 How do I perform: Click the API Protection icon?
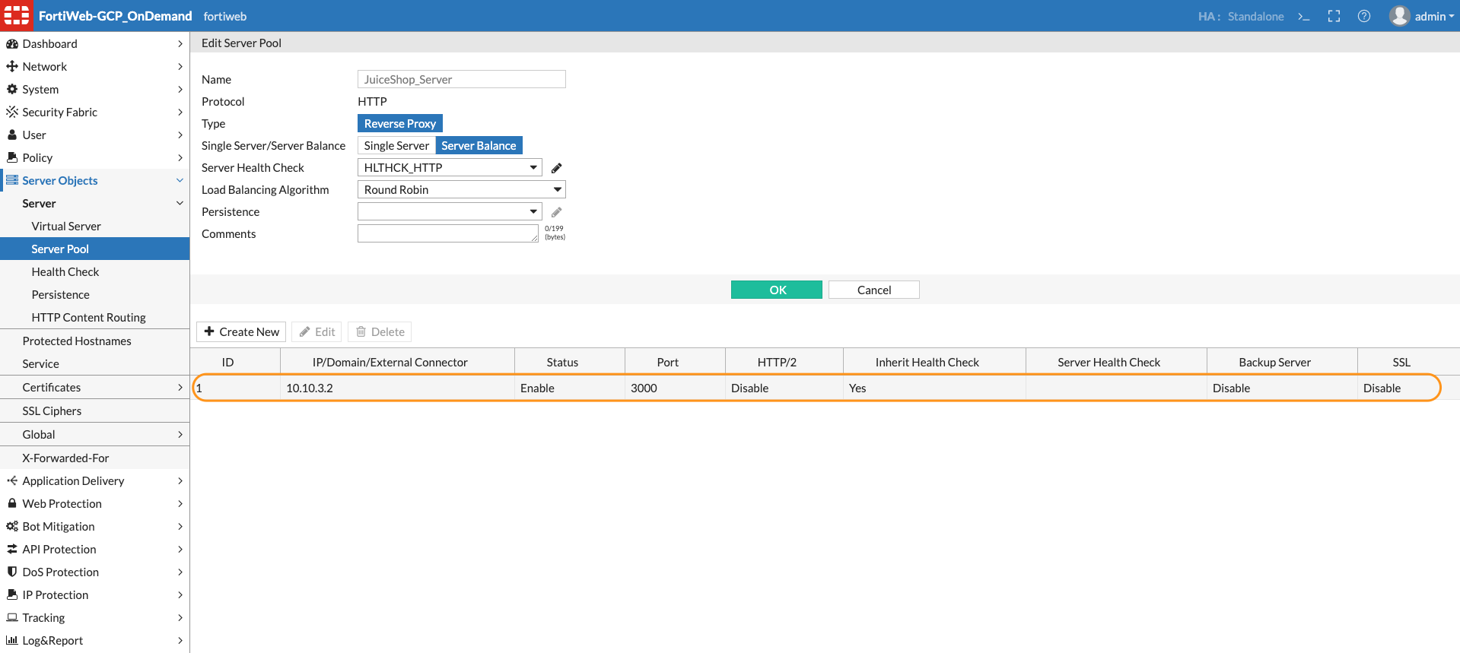pos(12,550)
